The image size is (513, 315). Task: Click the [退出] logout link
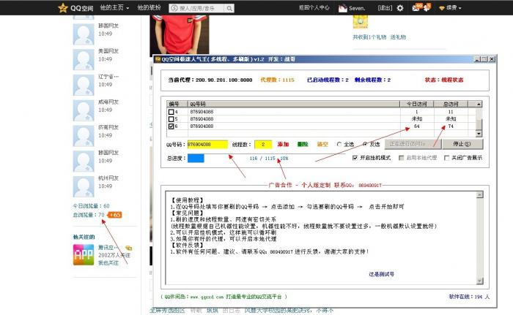pos(385,8)
